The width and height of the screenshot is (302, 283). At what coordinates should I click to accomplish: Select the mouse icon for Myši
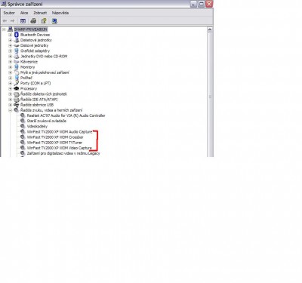click(17, 72)
